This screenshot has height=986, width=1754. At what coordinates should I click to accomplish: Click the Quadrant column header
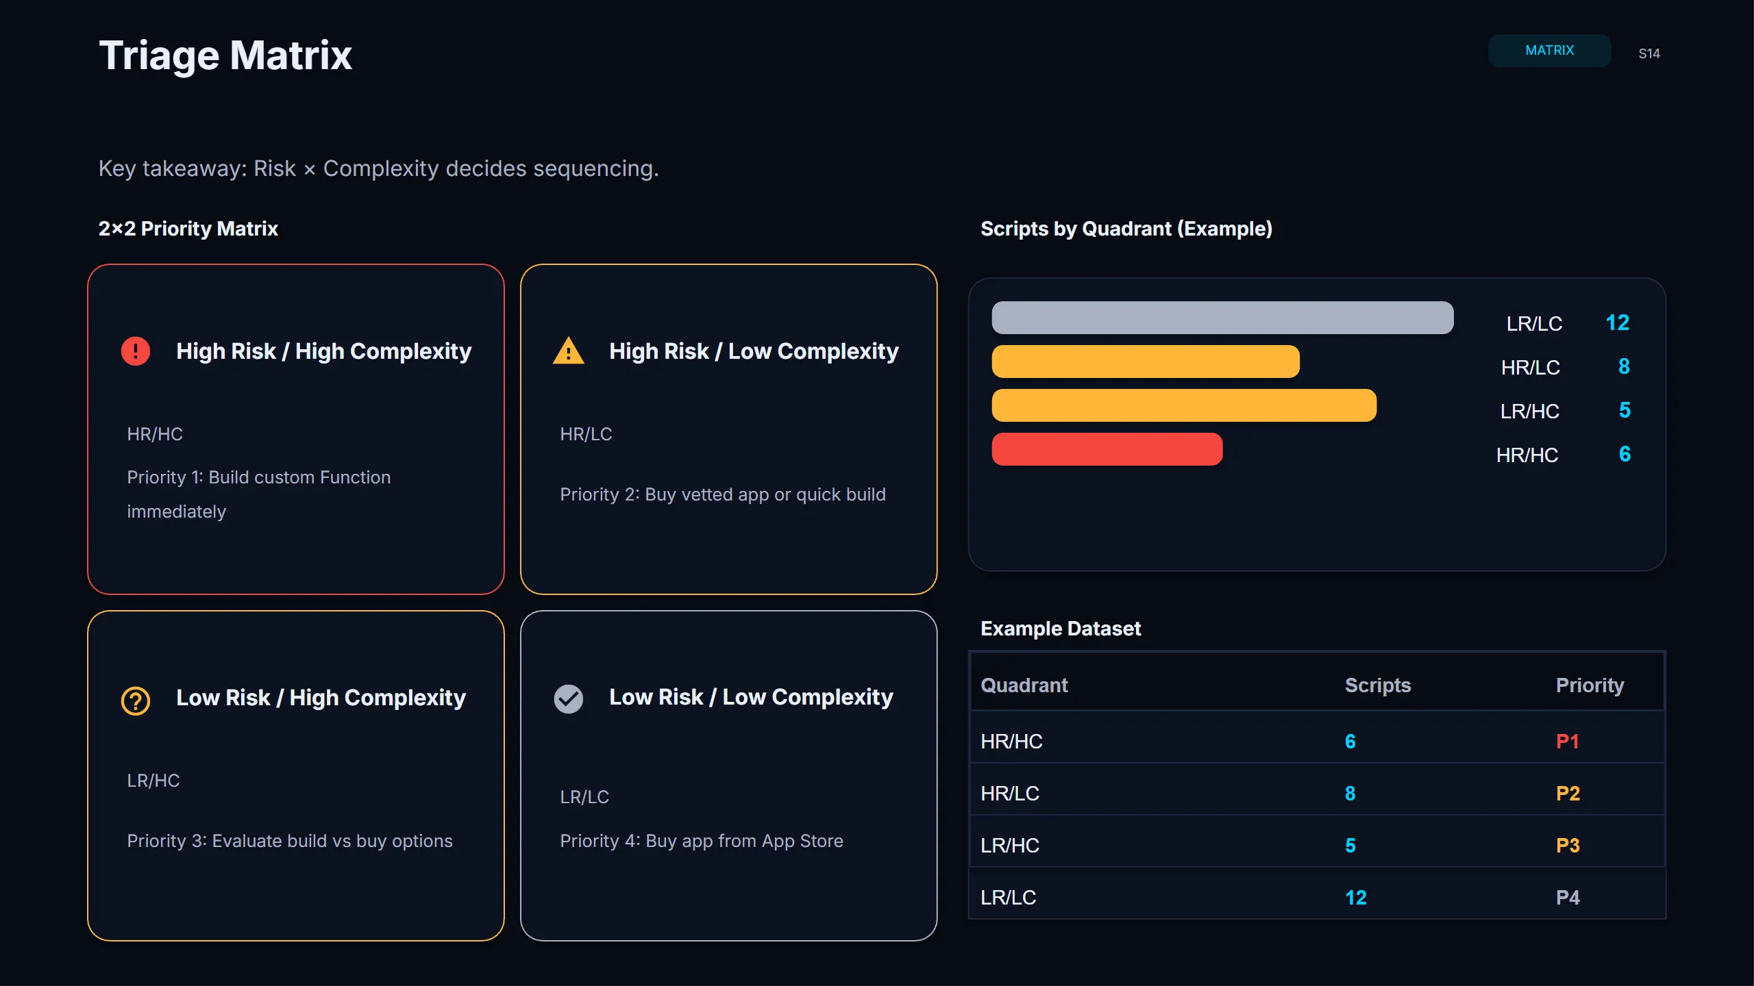[x=1024, y=685]
